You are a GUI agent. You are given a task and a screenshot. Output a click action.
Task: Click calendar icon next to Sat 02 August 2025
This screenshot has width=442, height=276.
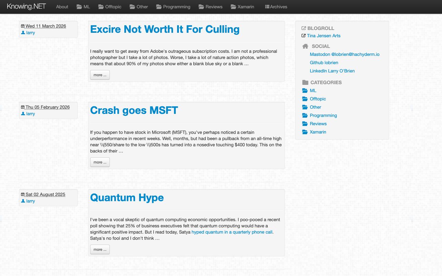[x=23, y=194]
